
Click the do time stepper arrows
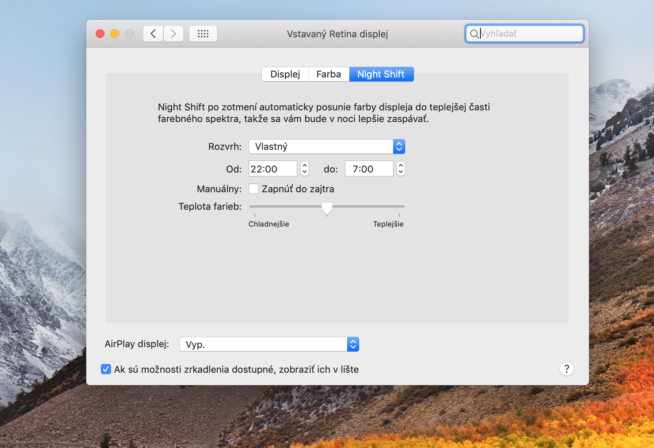click(x=401, y=169)
